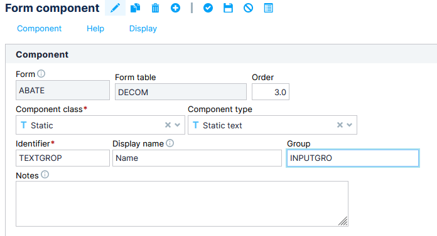Open the Component type Static text combo box

(x=272, y=125)
